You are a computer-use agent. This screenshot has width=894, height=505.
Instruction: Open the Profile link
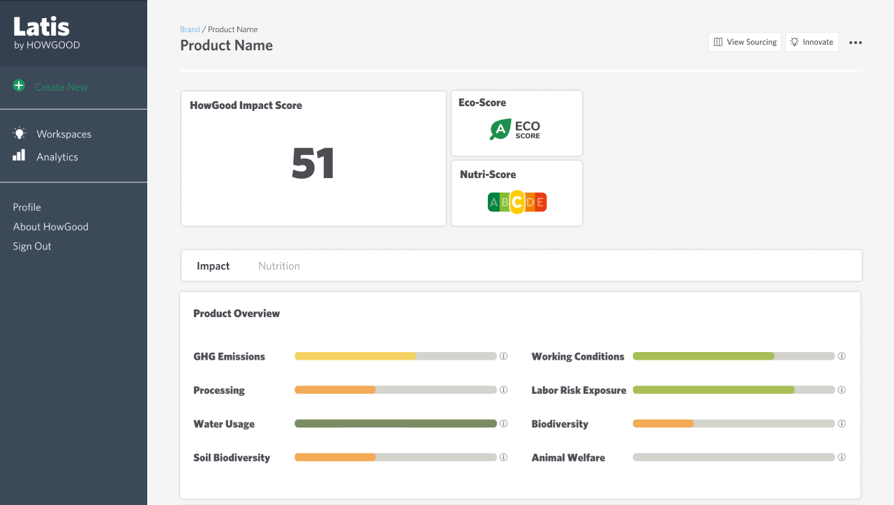click(x=27, y=207)
